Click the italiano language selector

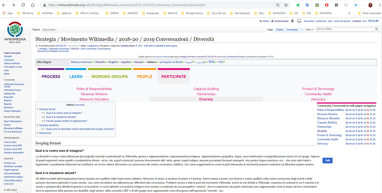tap(264, 21)
